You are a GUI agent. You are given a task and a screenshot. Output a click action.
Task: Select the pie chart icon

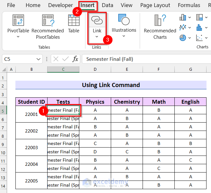183,38
